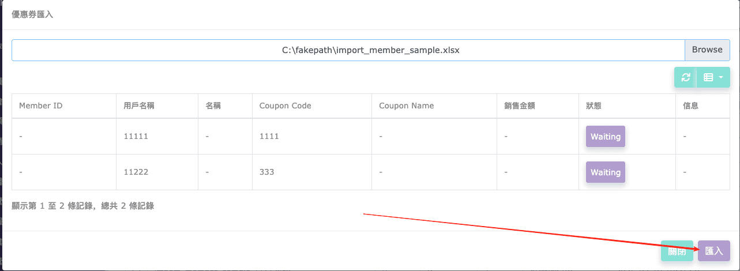The image size is (740, 271).
Task: Click the 名稱 column header
Action: tap(213, 106)
